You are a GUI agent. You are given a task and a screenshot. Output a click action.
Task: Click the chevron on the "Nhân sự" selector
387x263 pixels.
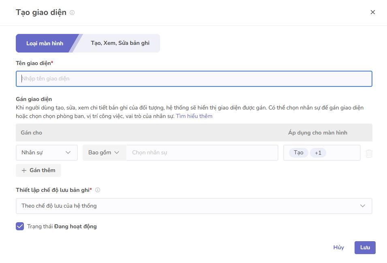click(x=67, y=153)
